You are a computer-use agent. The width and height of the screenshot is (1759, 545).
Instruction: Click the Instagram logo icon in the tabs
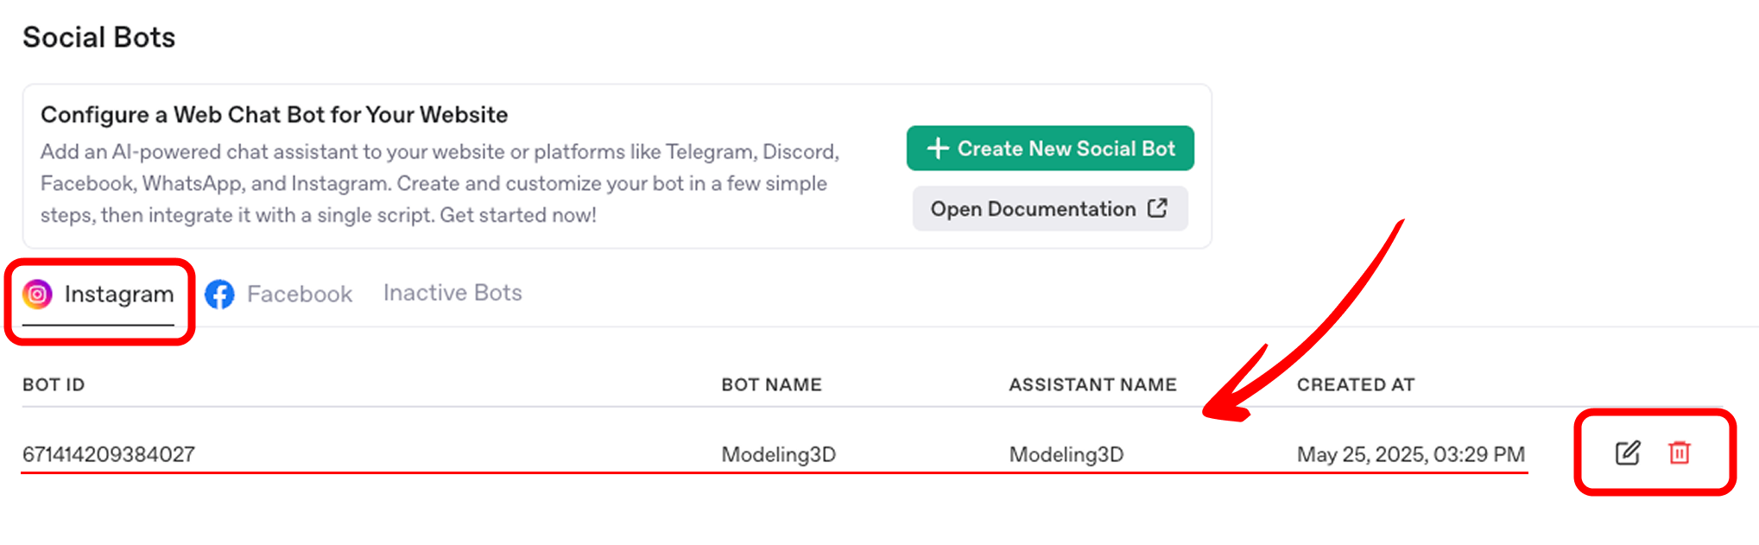[37, 295]
